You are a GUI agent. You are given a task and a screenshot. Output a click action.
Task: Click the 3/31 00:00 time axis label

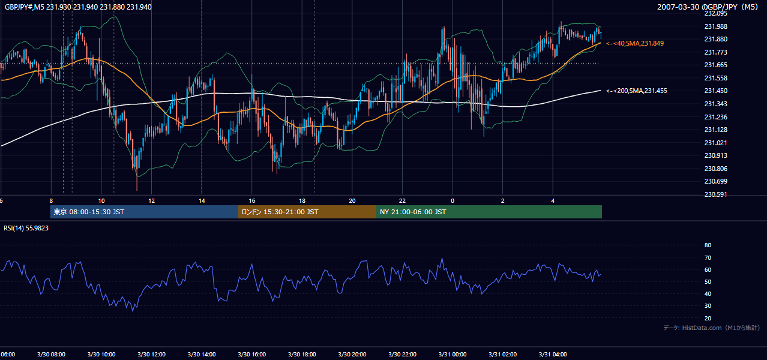(453, 355)
